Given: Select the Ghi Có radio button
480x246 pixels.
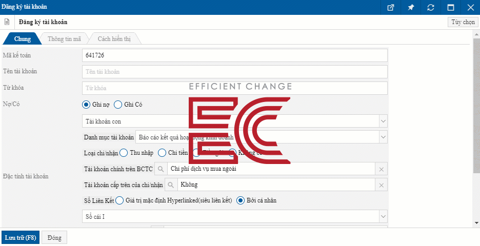Looking at the screenshot, I should point(117,105).
